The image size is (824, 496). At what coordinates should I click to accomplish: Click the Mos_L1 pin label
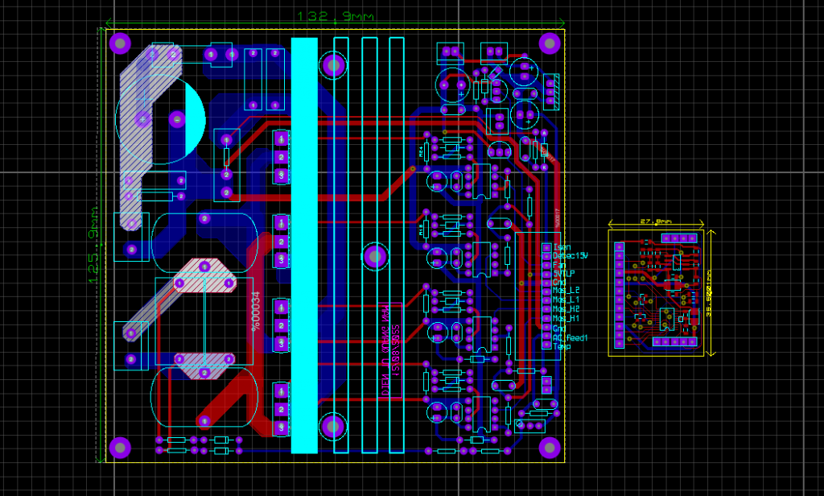point(566,300)
